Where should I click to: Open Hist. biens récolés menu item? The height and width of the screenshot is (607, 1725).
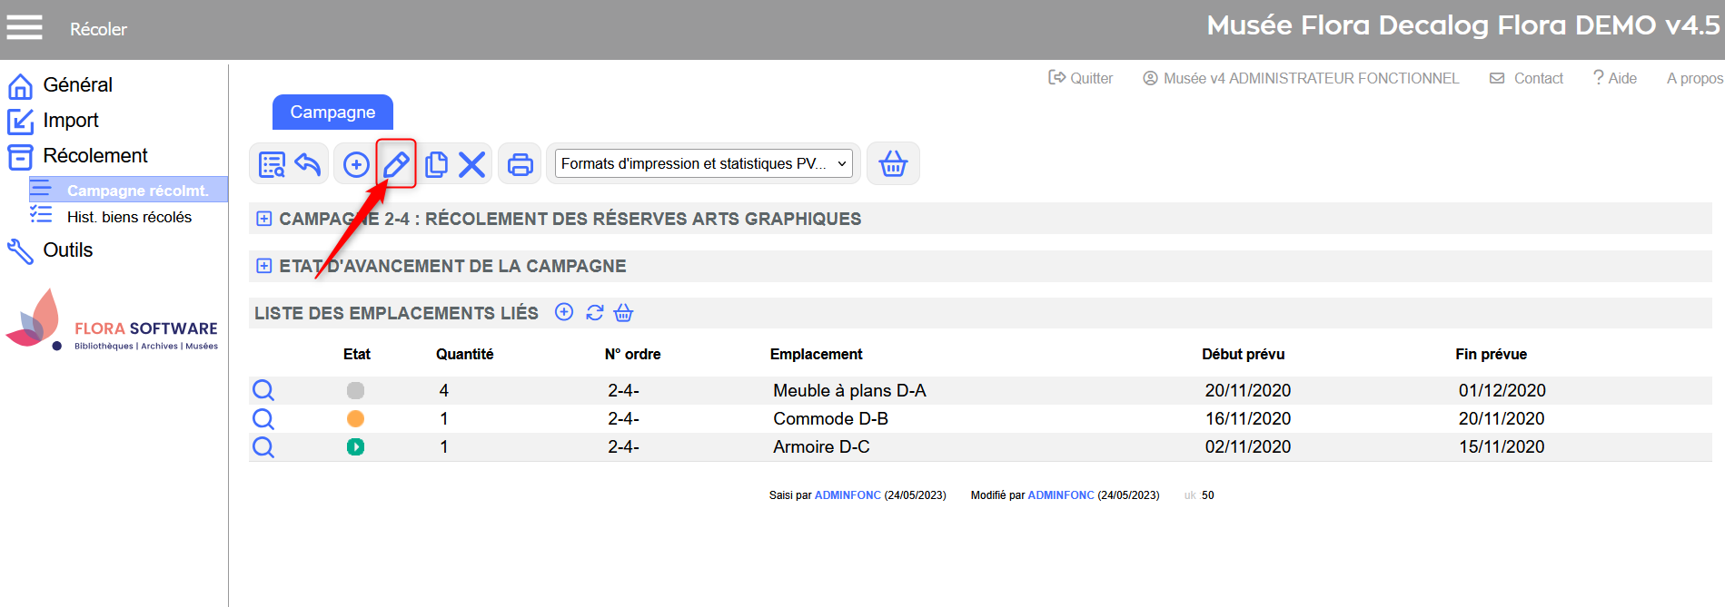coord(129,217)
